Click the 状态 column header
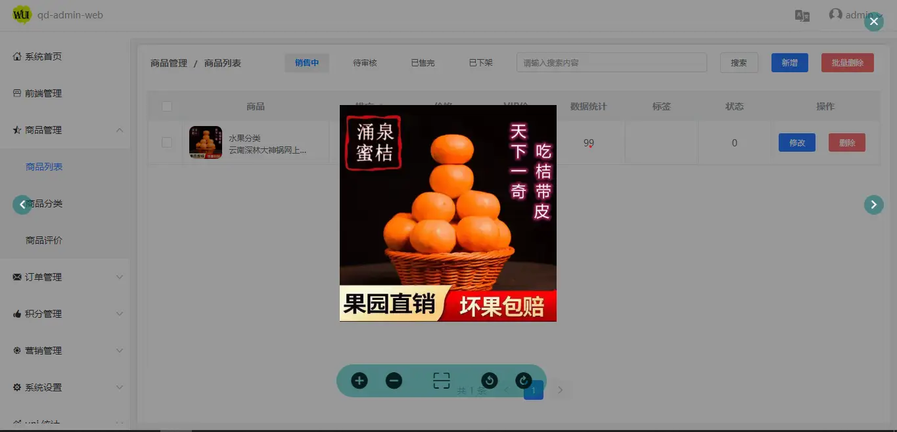897x432 pixels. click(x=735, y=106)
